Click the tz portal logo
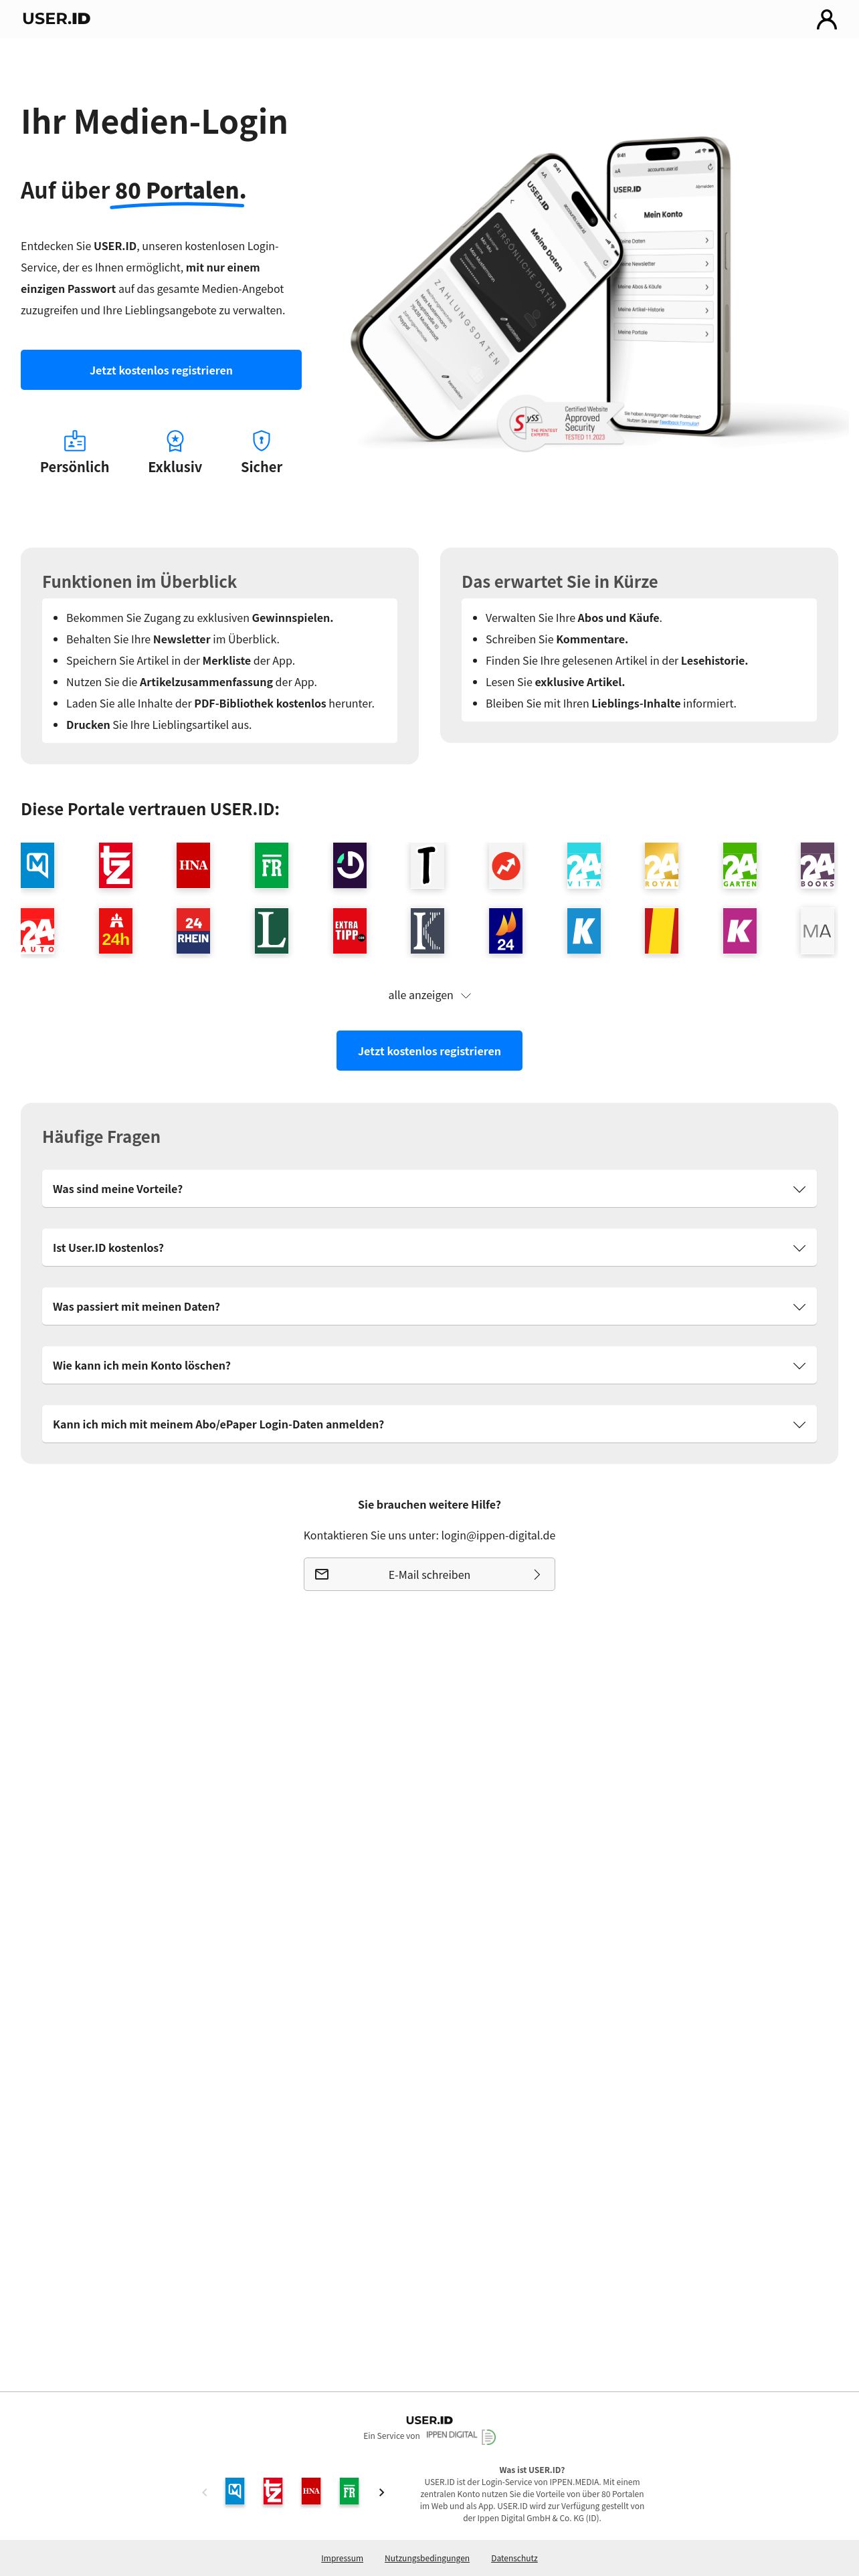This screenshot has height=2576, width=859. (115, 866)
